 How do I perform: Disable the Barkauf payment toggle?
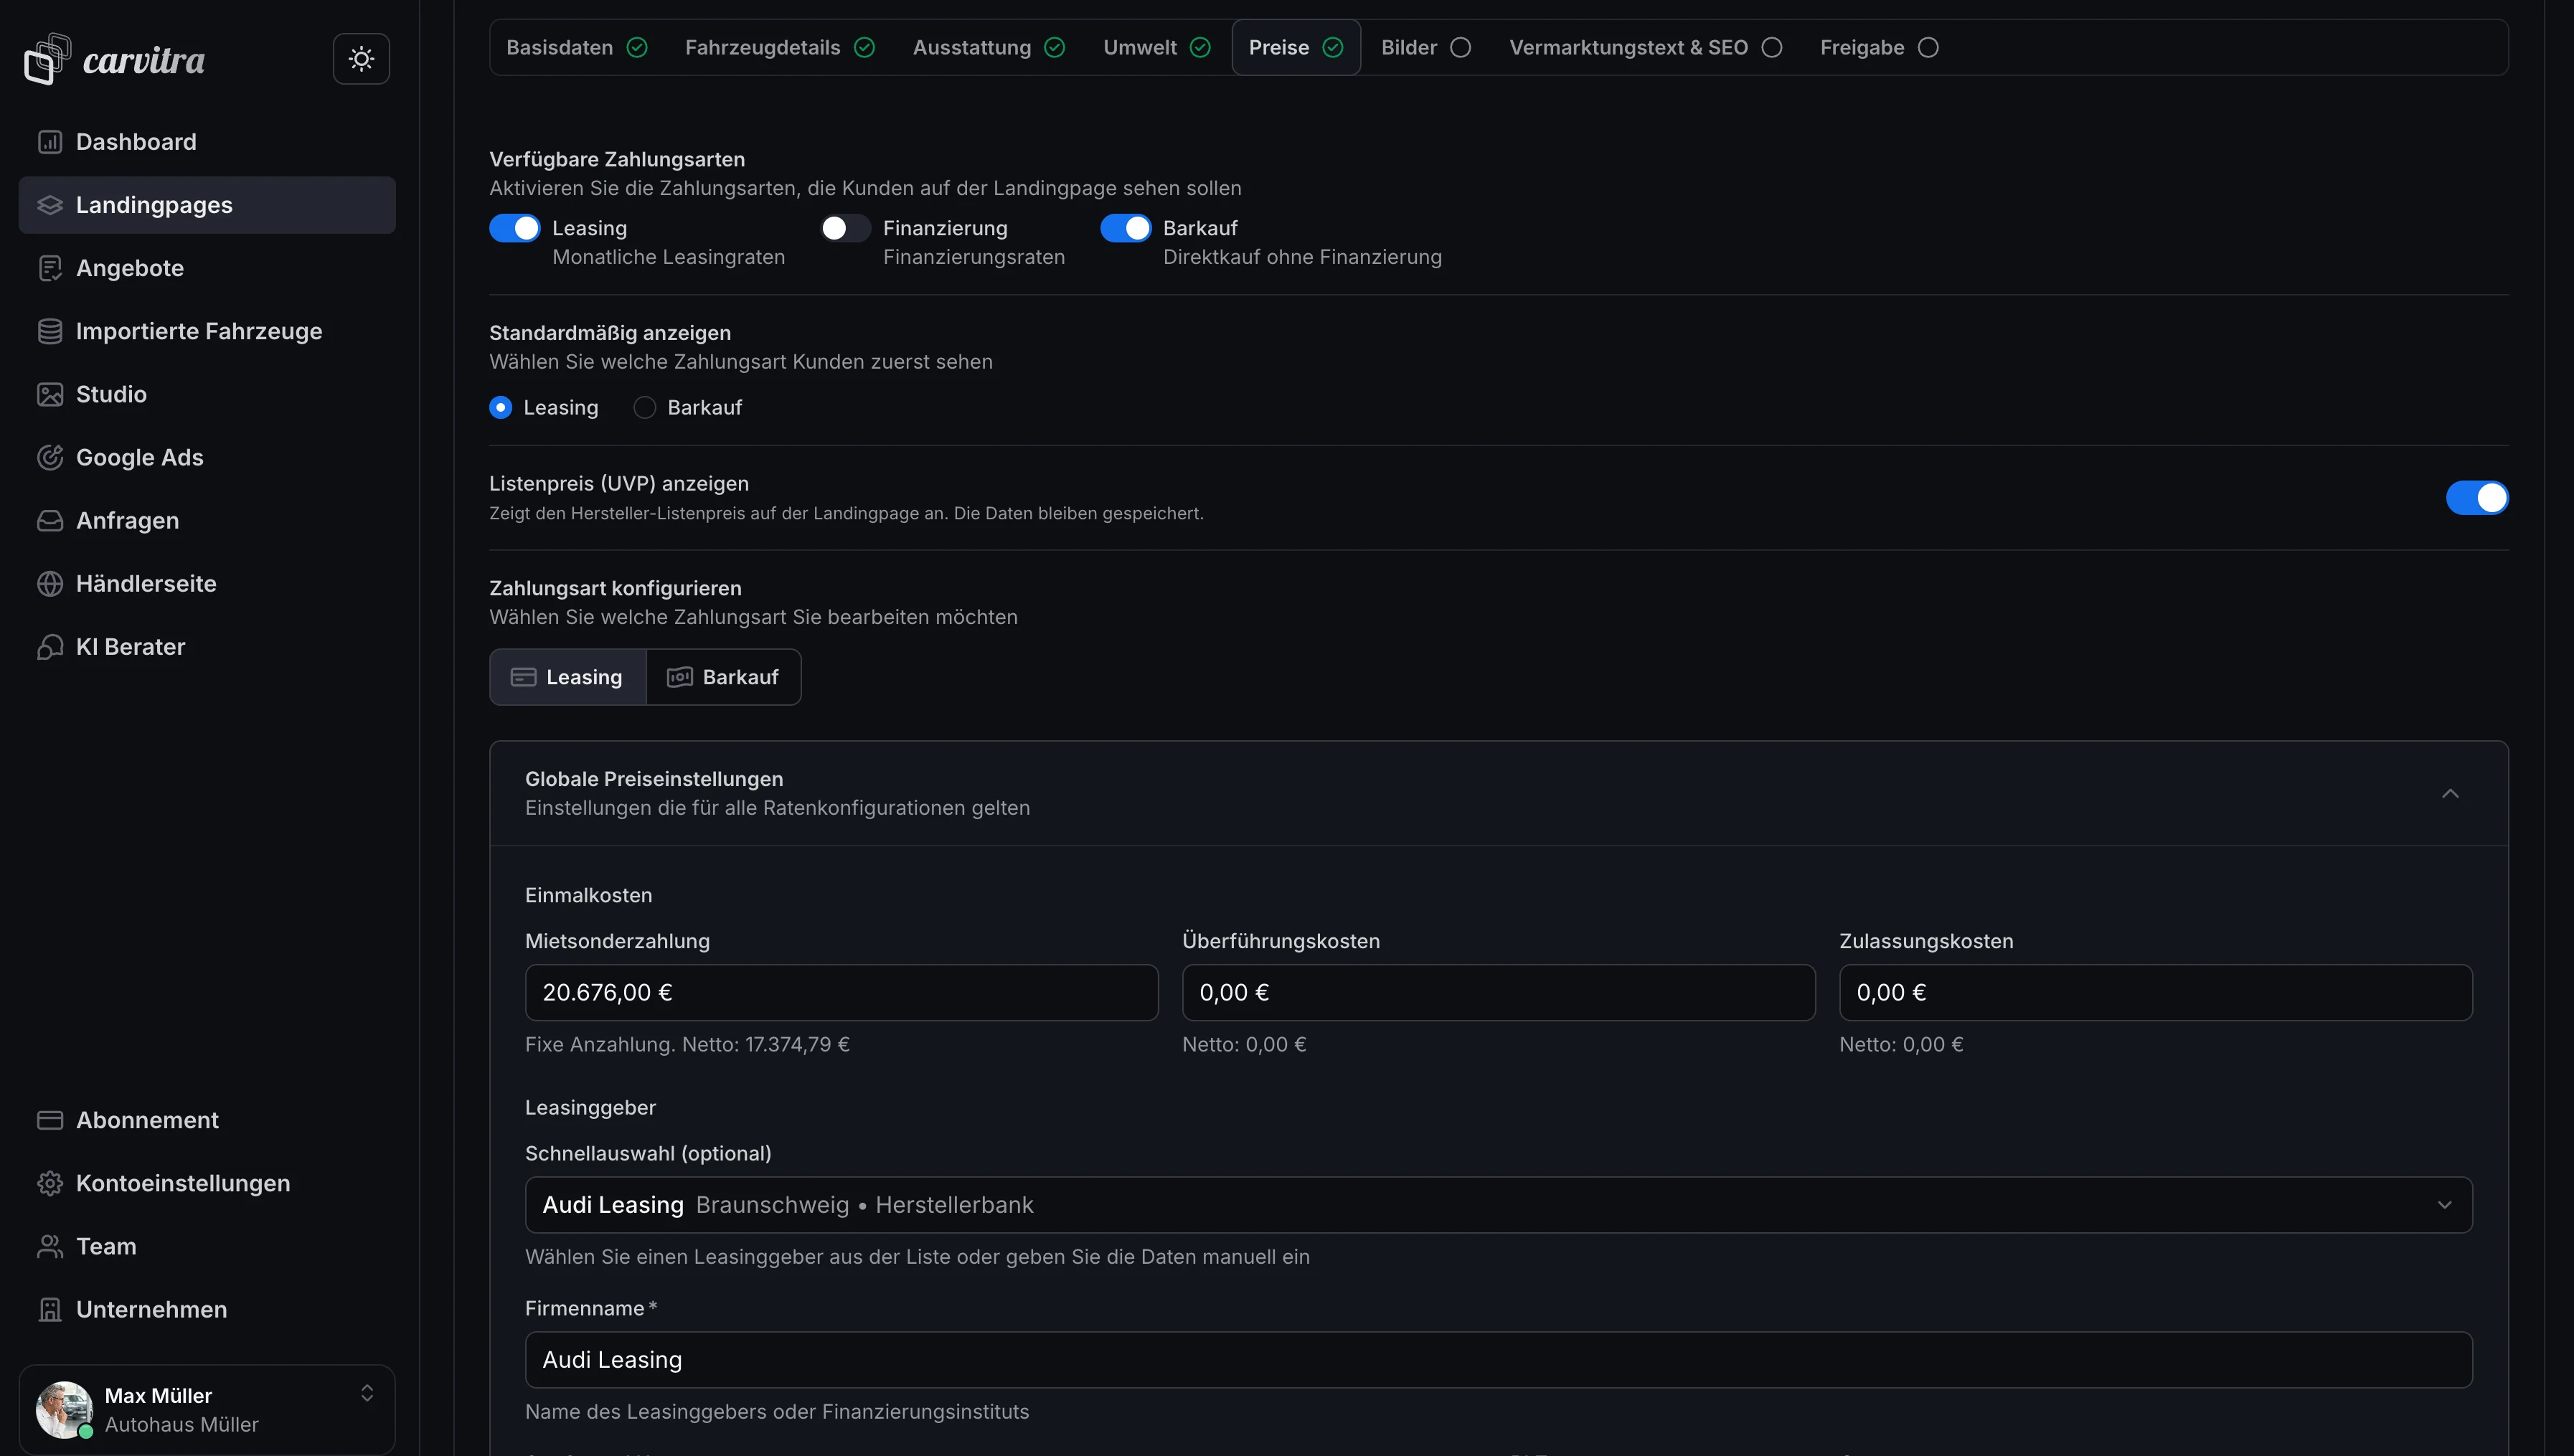1126,228
